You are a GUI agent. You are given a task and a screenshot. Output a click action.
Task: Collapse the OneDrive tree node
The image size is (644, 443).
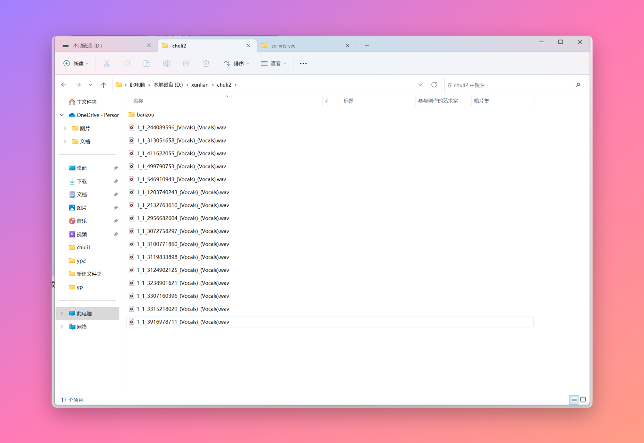click(x=62, y=115)
